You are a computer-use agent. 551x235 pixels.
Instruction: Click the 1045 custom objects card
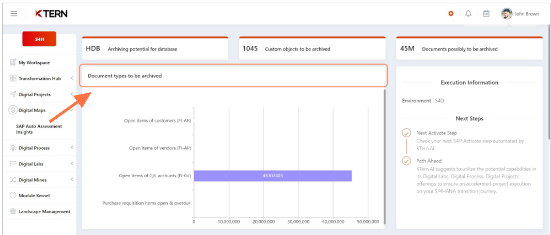point(312,48)
